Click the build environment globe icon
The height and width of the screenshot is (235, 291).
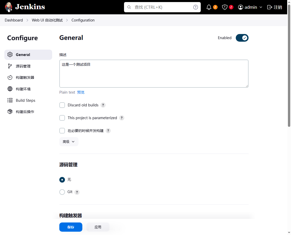point(10,89)
